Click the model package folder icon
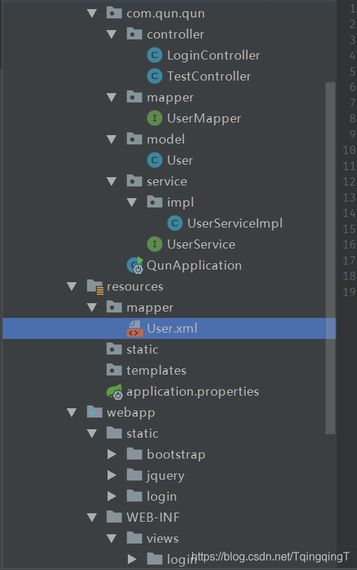This screenshot has height=570, width=357. [134, 139]
